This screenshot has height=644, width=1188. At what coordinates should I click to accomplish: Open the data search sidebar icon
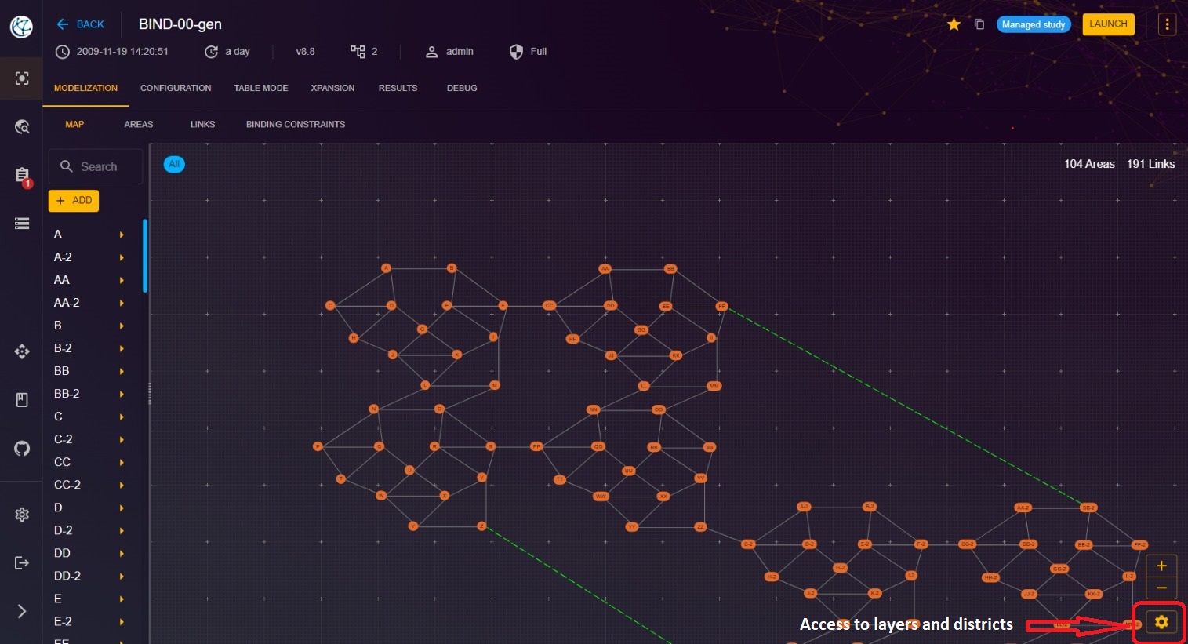click(x=22, y=126)
